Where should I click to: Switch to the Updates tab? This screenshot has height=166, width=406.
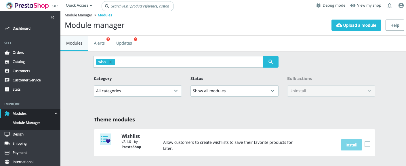[x=124, y=43]
